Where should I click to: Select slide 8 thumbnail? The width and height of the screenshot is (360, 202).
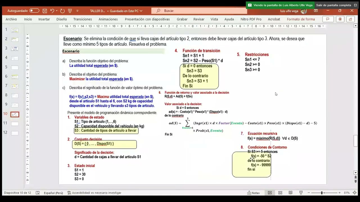tap(15, 96)
